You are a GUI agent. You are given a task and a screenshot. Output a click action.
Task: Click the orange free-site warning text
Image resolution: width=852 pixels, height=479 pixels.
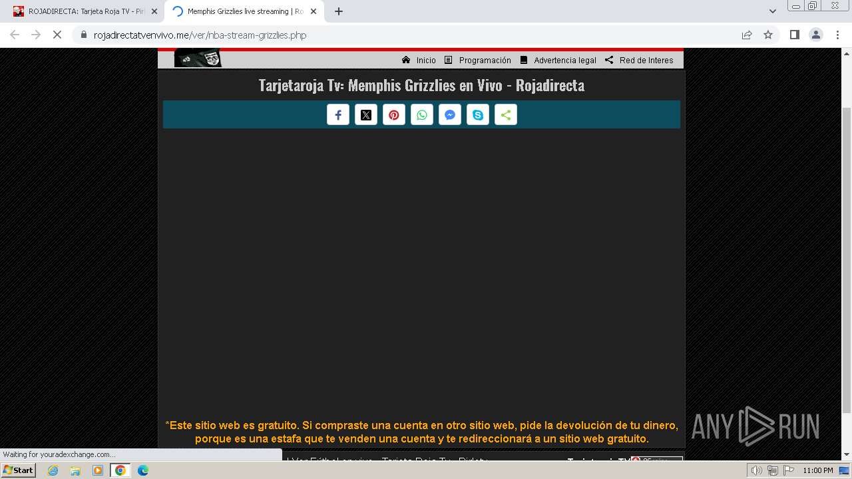(421, 432)
